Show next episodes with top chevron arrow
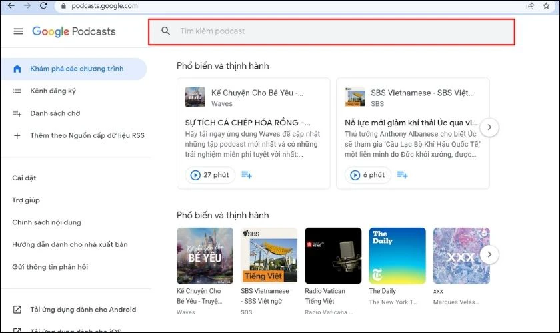Screen dimensions: 560x333 [x=489, y=127]
